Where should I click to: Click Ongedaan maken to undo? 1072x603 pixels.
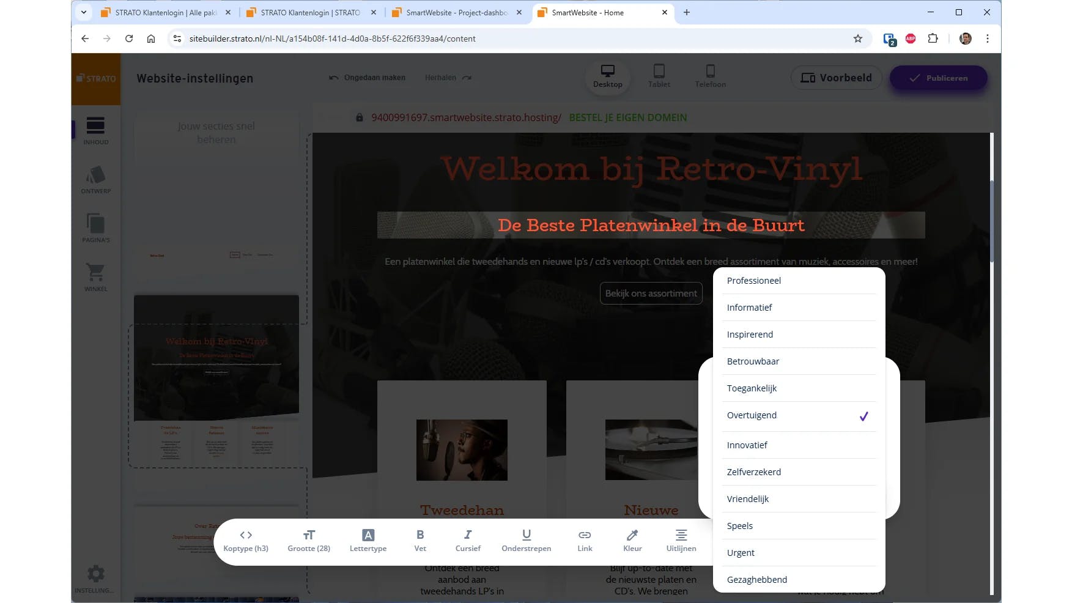coord(367,78)
